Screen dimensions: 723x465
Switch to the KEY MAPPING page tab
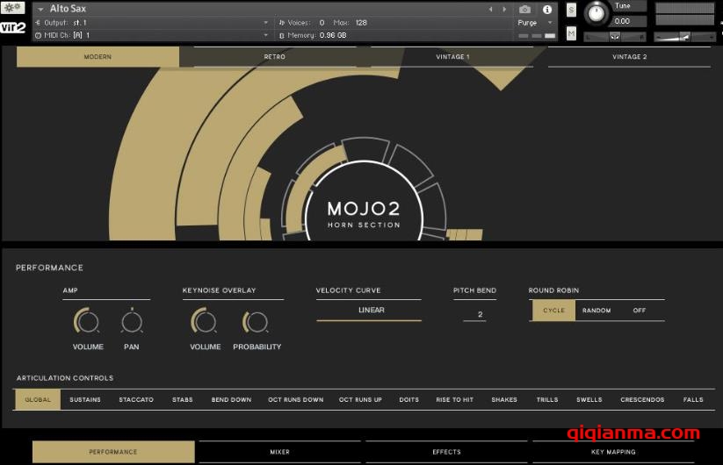(x=613, y=452)
